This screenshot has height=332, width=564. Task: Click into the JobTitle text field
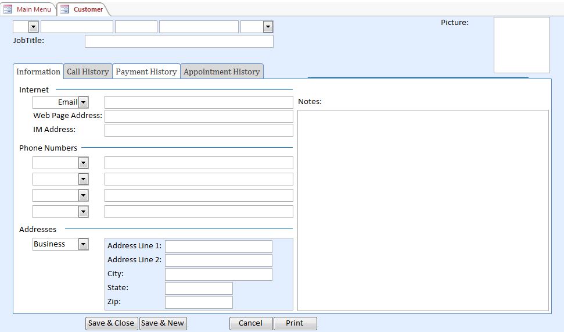[x=179, y=41]
